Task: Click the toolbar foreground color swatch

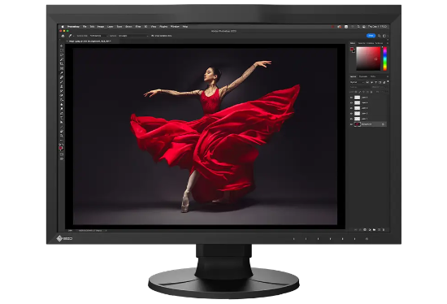Action: [x=61, y=148]
